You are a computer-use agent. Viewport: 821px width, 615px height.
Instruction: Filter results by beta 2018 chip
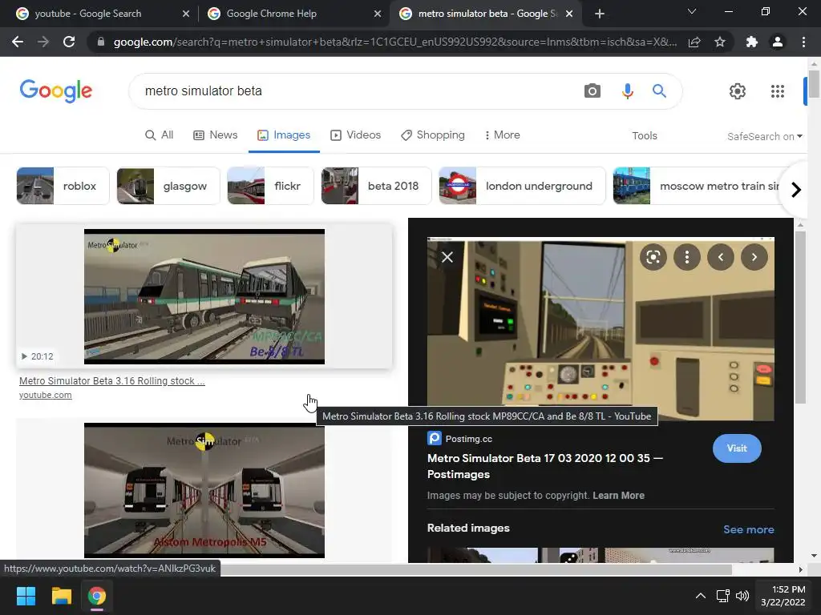376,186
